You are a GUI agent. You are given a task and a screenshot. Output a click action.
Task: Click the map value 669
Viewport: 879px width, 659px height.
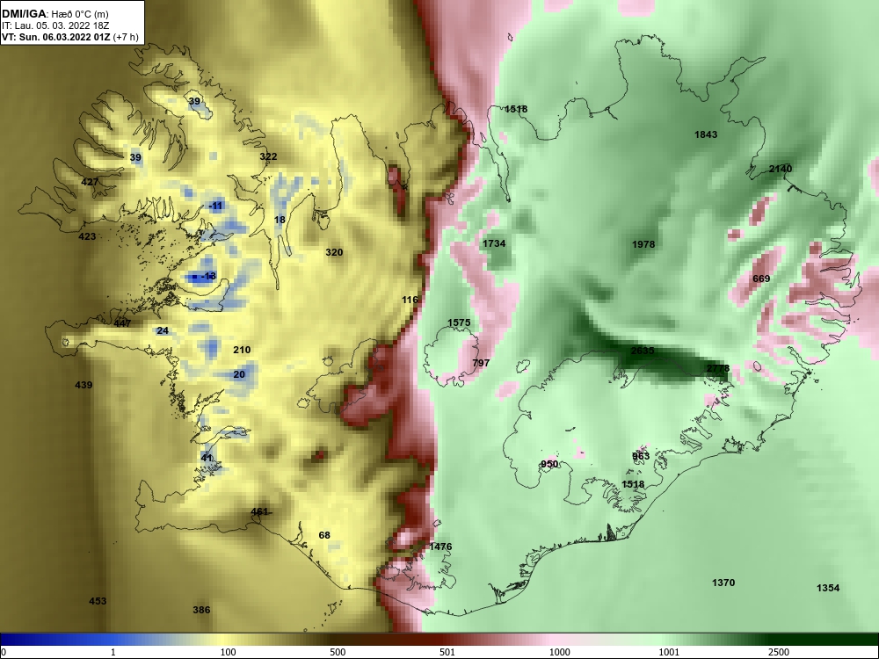(761, 279)
